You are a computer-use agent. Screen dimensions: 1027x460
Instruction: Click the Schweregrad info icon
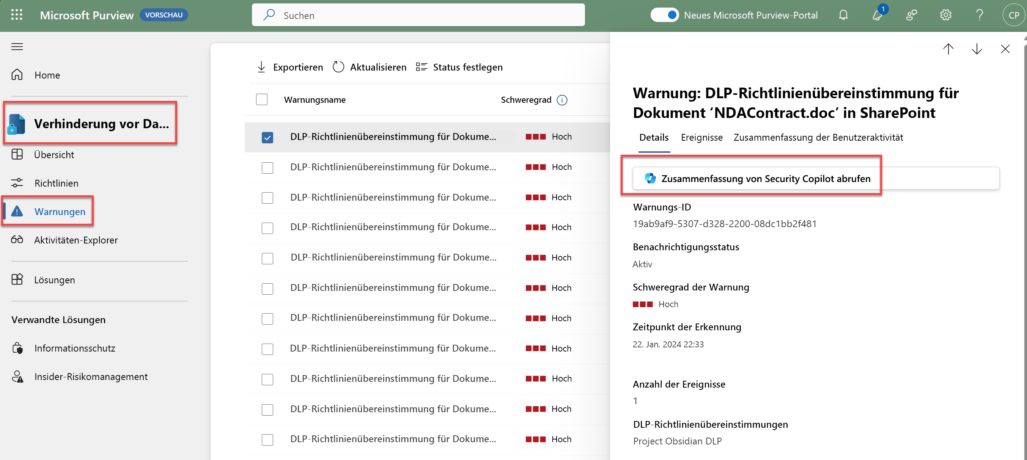(562, 100)
